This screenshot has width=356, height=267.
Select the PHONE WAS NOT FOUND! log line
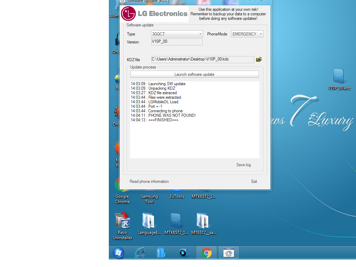(163, 115)
